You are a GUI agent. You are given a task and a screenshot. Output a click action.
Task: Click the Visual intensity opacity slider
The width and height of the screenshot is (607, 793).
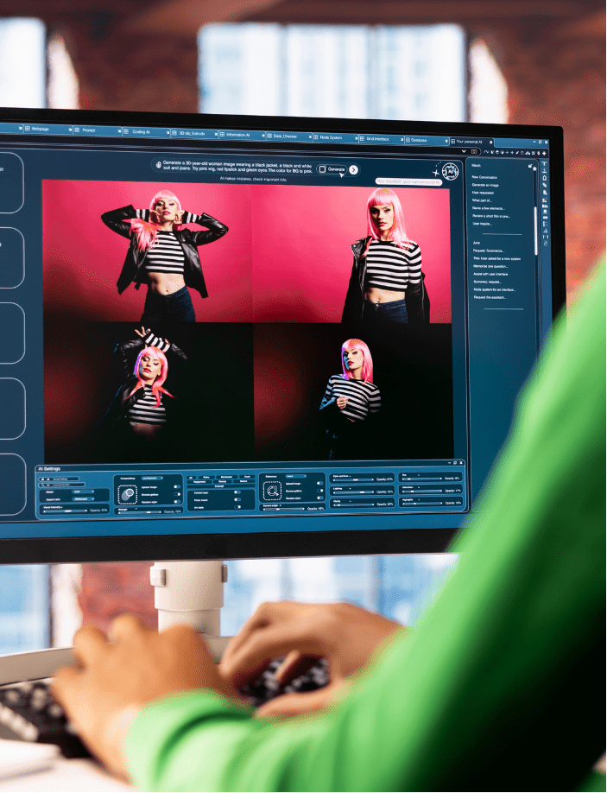click(x=64, y=511)
